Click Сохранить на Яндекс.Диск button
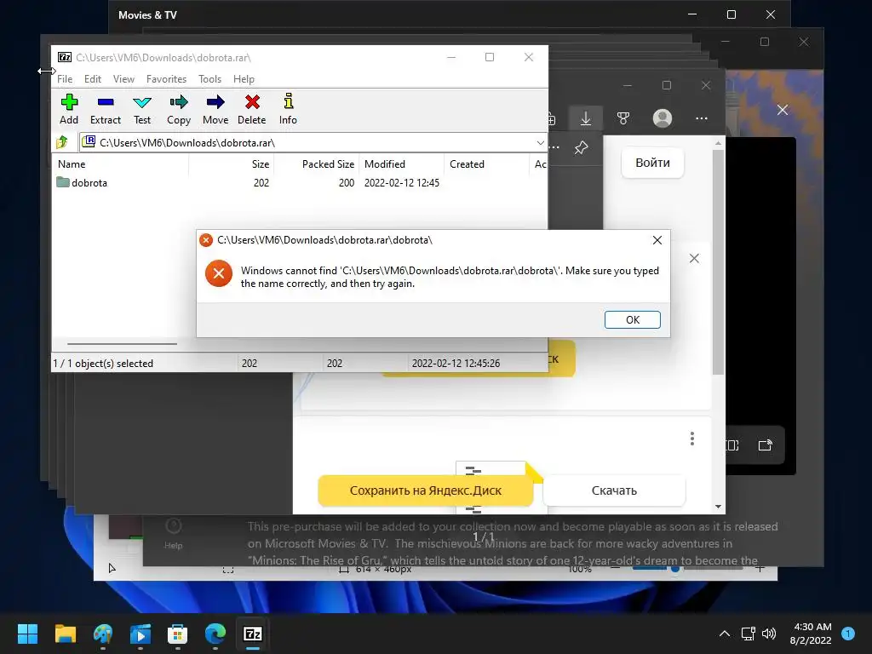Viewport: 872px width, 654px height. tap(426, 490)
